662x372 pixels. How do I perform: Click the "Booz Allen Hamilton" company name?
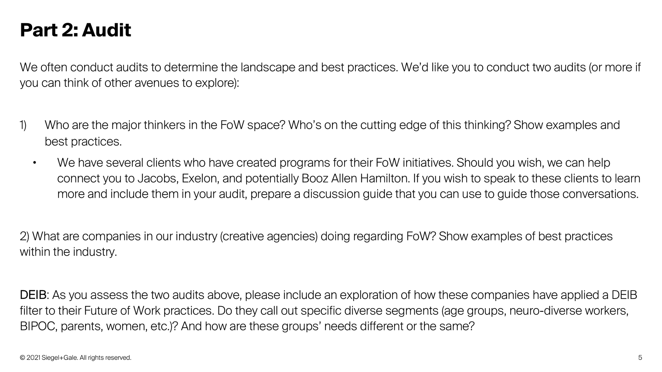[x=355, y=178]
